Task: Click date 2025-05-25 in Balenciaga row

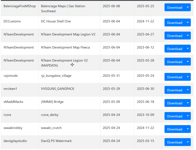Action: click(145, 6)
